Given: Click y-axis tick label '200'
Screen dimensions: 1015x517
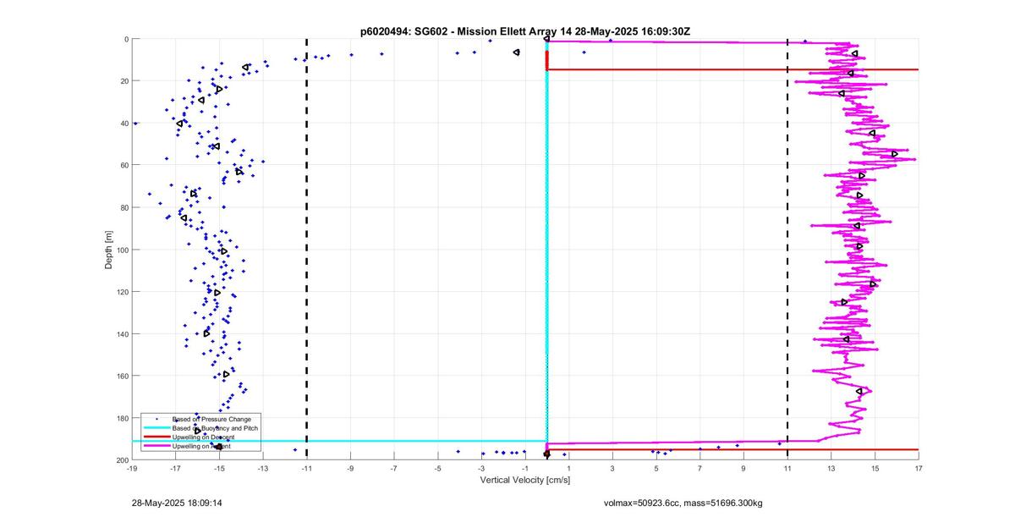Looking at the screenshot, I should click(122, 459).
